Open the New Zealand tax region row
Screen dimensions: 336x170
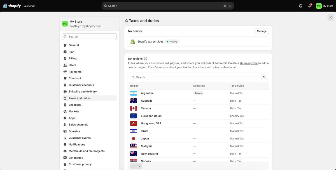[198, 154]
